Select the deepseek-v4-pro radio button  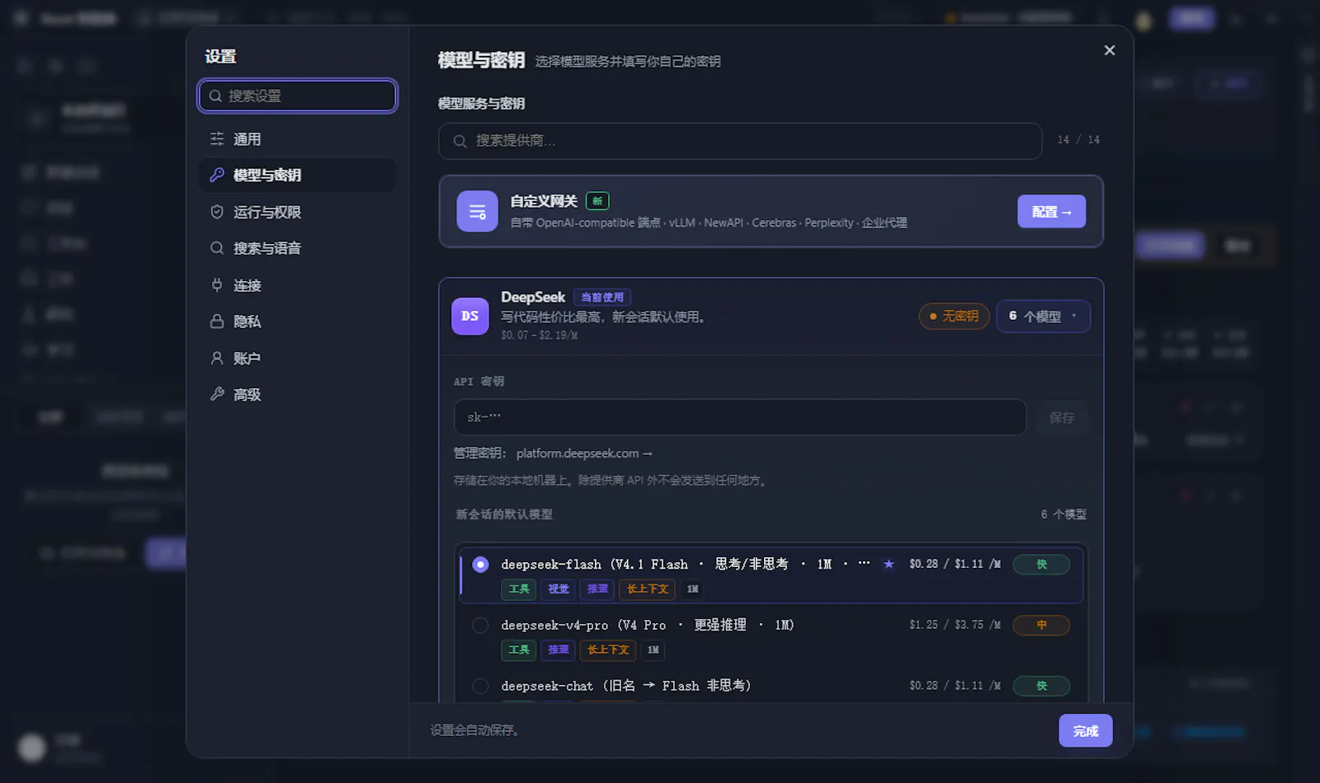point(480,626)
